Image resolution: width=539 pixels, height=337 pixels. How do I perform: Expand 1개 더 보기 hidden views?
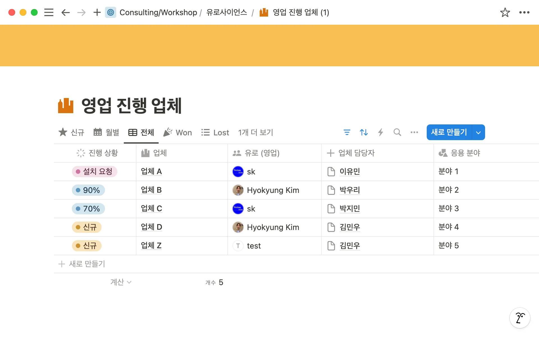(255, 133)
